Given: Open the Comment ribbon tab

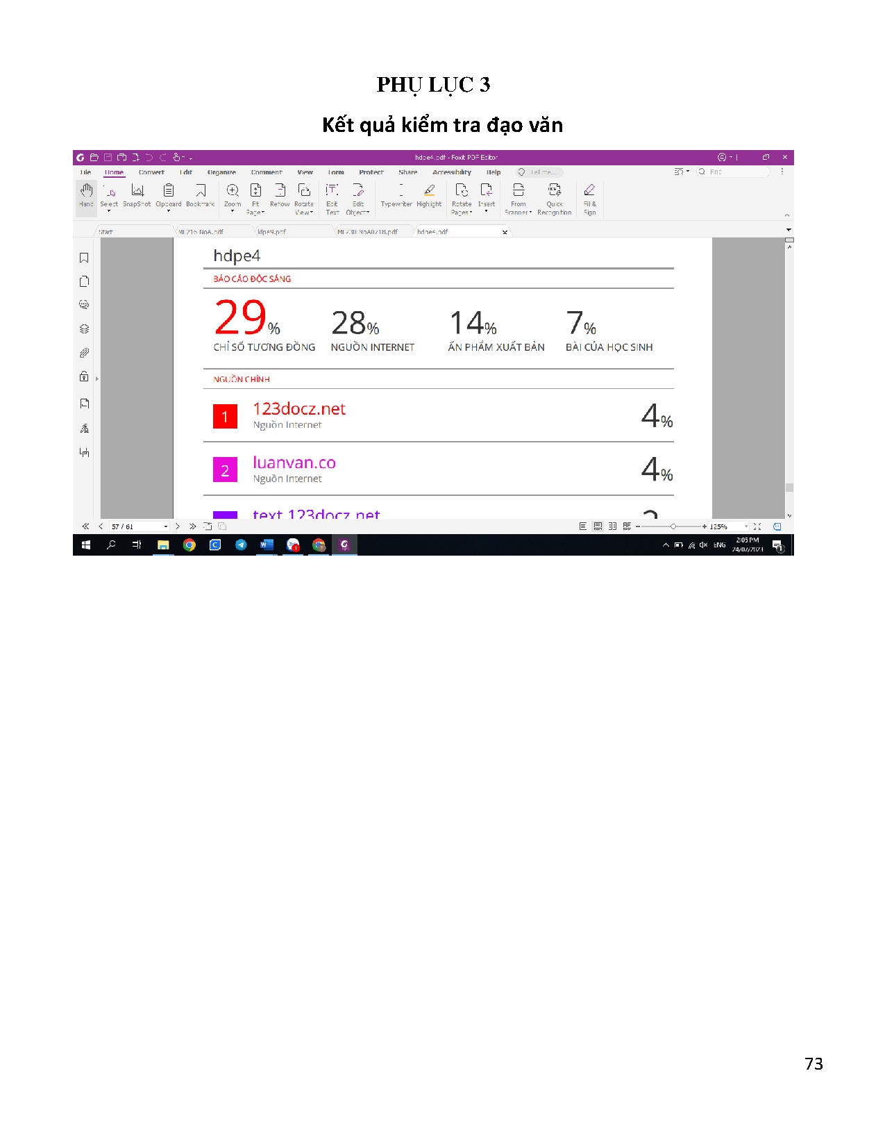Looking at the screenshot, I should [x=267, y=172].
